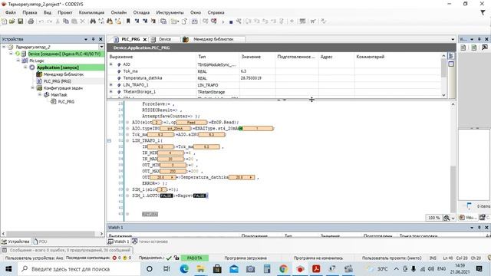This screenshot has height=276, width=491.
Task: Open the Отладка menu
Action: tap(141, 12)
